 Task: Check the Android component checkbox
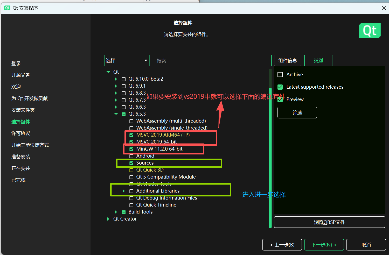pos(131,156)
